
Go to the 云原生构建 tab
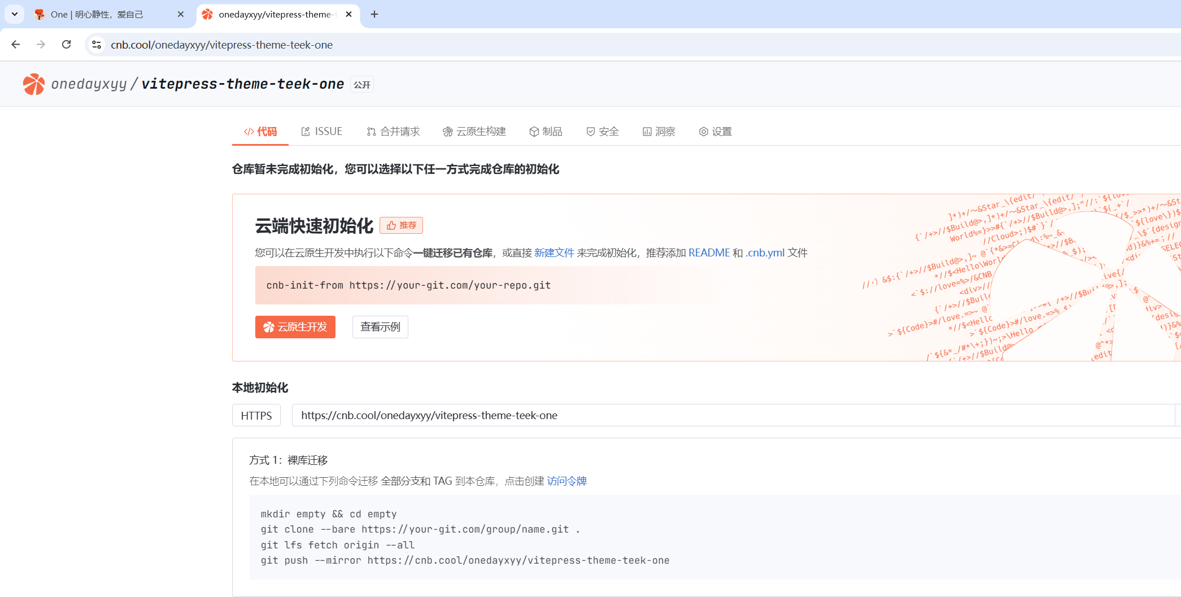(x=474, y=132)
